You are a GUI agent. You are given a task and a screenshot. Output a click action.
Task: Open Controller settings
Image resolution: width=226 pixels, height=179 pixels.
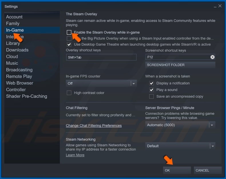point(32,90)
